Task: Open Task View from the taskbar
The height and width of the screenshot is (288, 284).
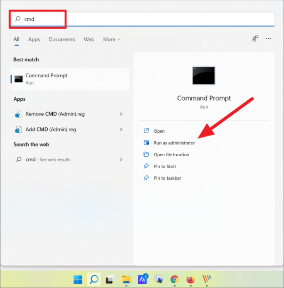Action: point(110,280)
